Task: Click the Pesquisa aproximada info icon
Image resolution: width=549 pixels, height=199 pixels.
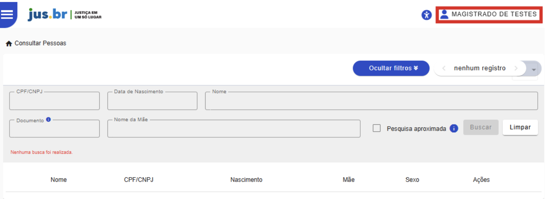Action: (454, 128)
